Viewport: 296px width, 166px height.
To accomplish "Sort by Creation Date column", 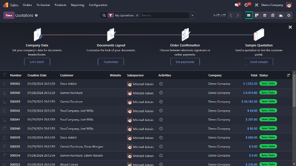I will point(37,75).
